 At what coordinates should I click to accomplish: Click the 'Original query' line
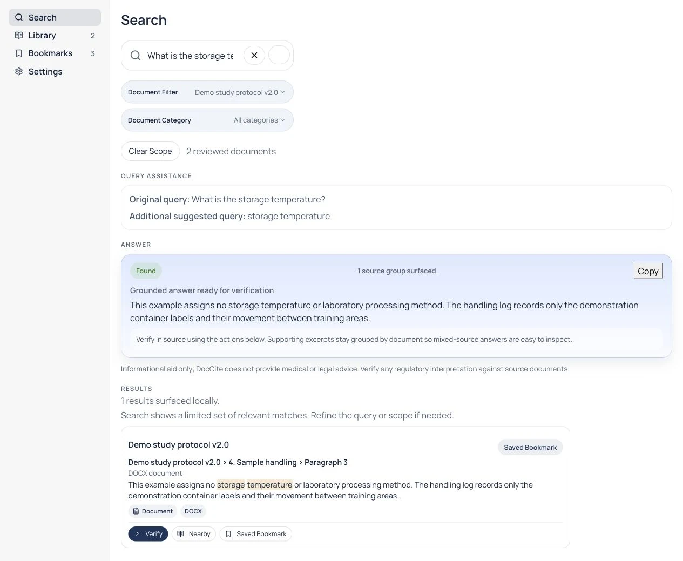click(x=227, y=199)
